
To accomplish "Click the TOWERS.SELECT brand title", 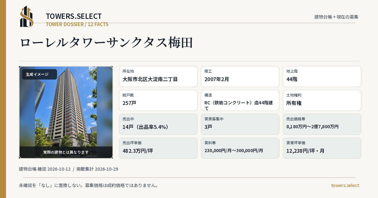I will pyautogui.click(x=74, y=16).
